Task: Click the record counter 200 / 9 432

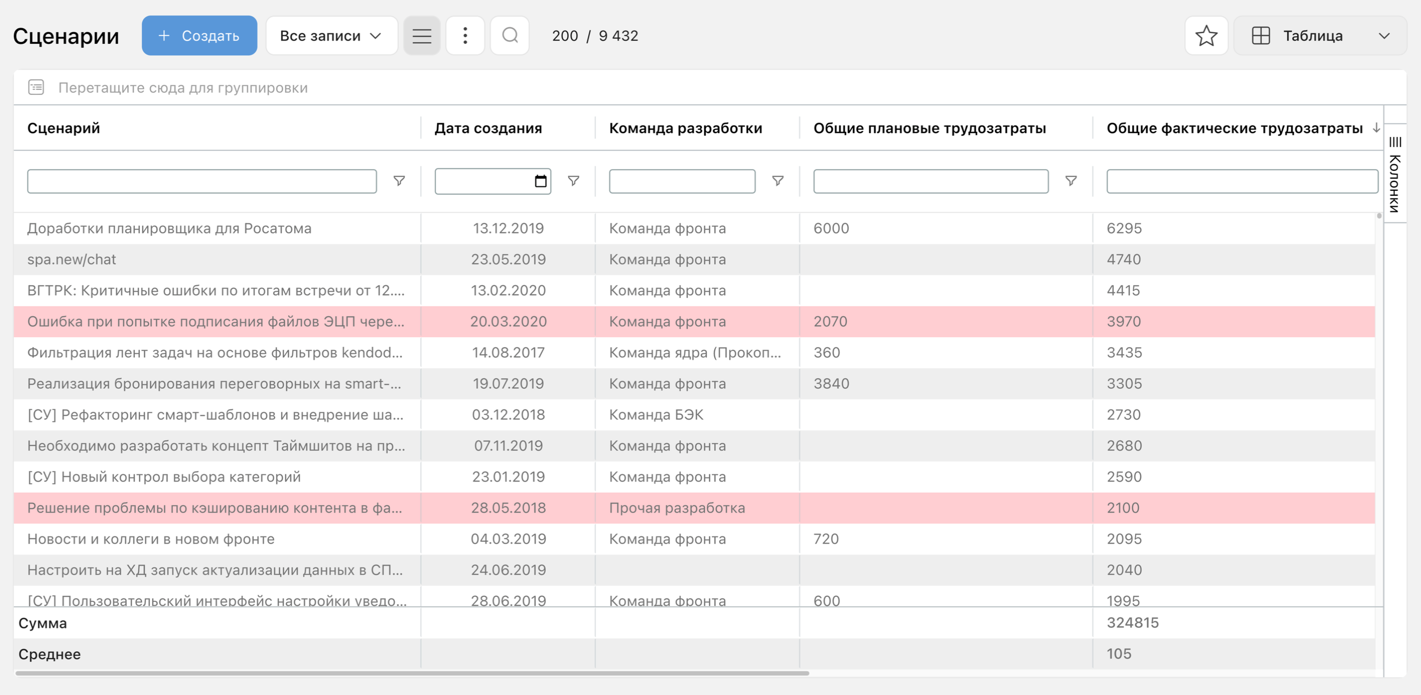Action: 595,35
